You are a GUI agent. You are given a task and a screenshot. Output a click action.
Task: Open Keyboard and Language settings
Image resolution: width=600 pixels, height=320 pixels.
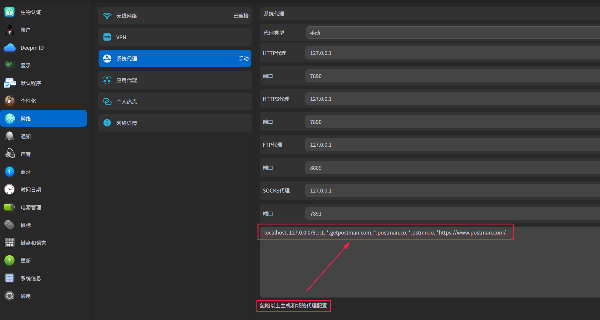click(x=33, y=243)
